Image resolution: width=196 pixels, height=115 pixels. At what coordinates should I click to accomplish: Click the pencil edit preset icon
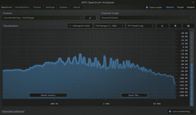(x=90, y=18)
